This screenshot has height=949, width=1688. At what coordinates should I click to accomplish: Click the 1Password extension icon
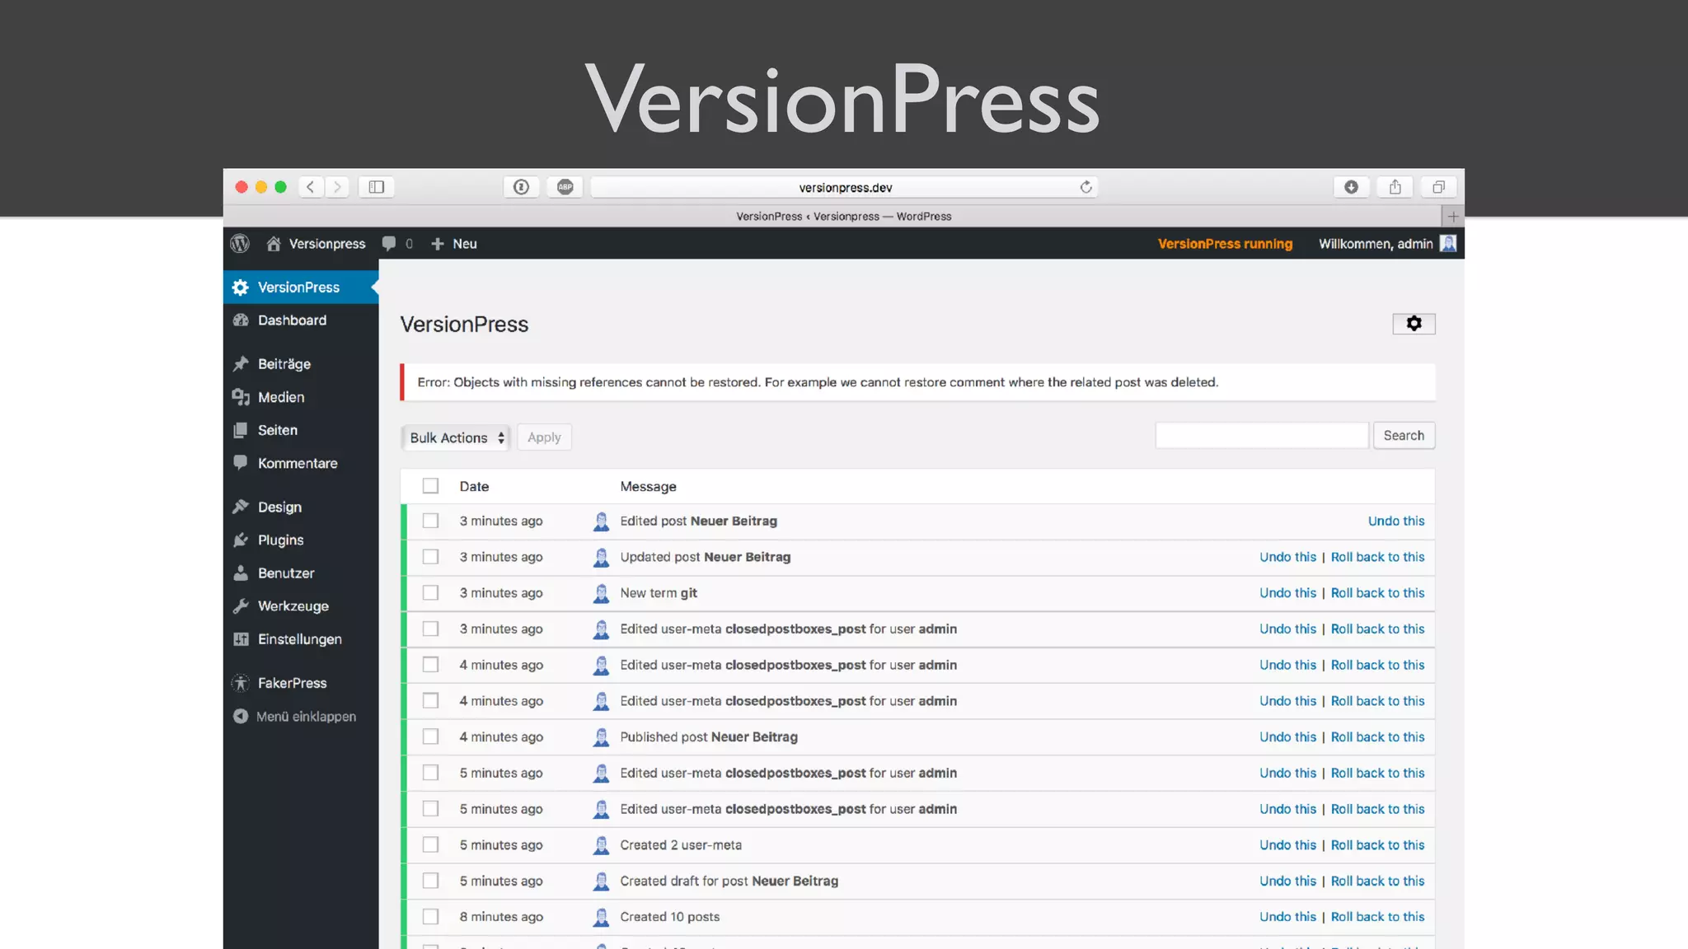click(x=521, y=187)
